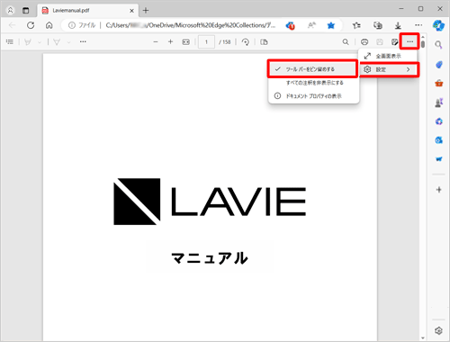Screen dimensions: 450x342
Task: Click the scrollbar up arrow
Action: (423, 37)
